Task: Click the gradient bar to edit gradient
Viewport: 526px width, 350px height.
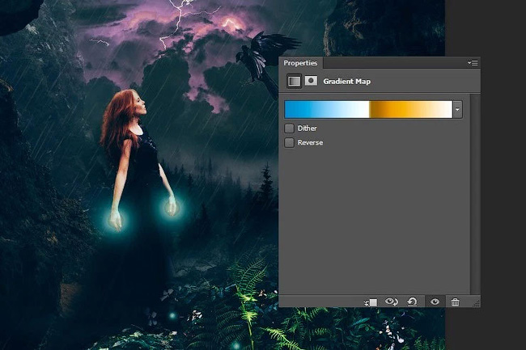Action: click(368, 109)
